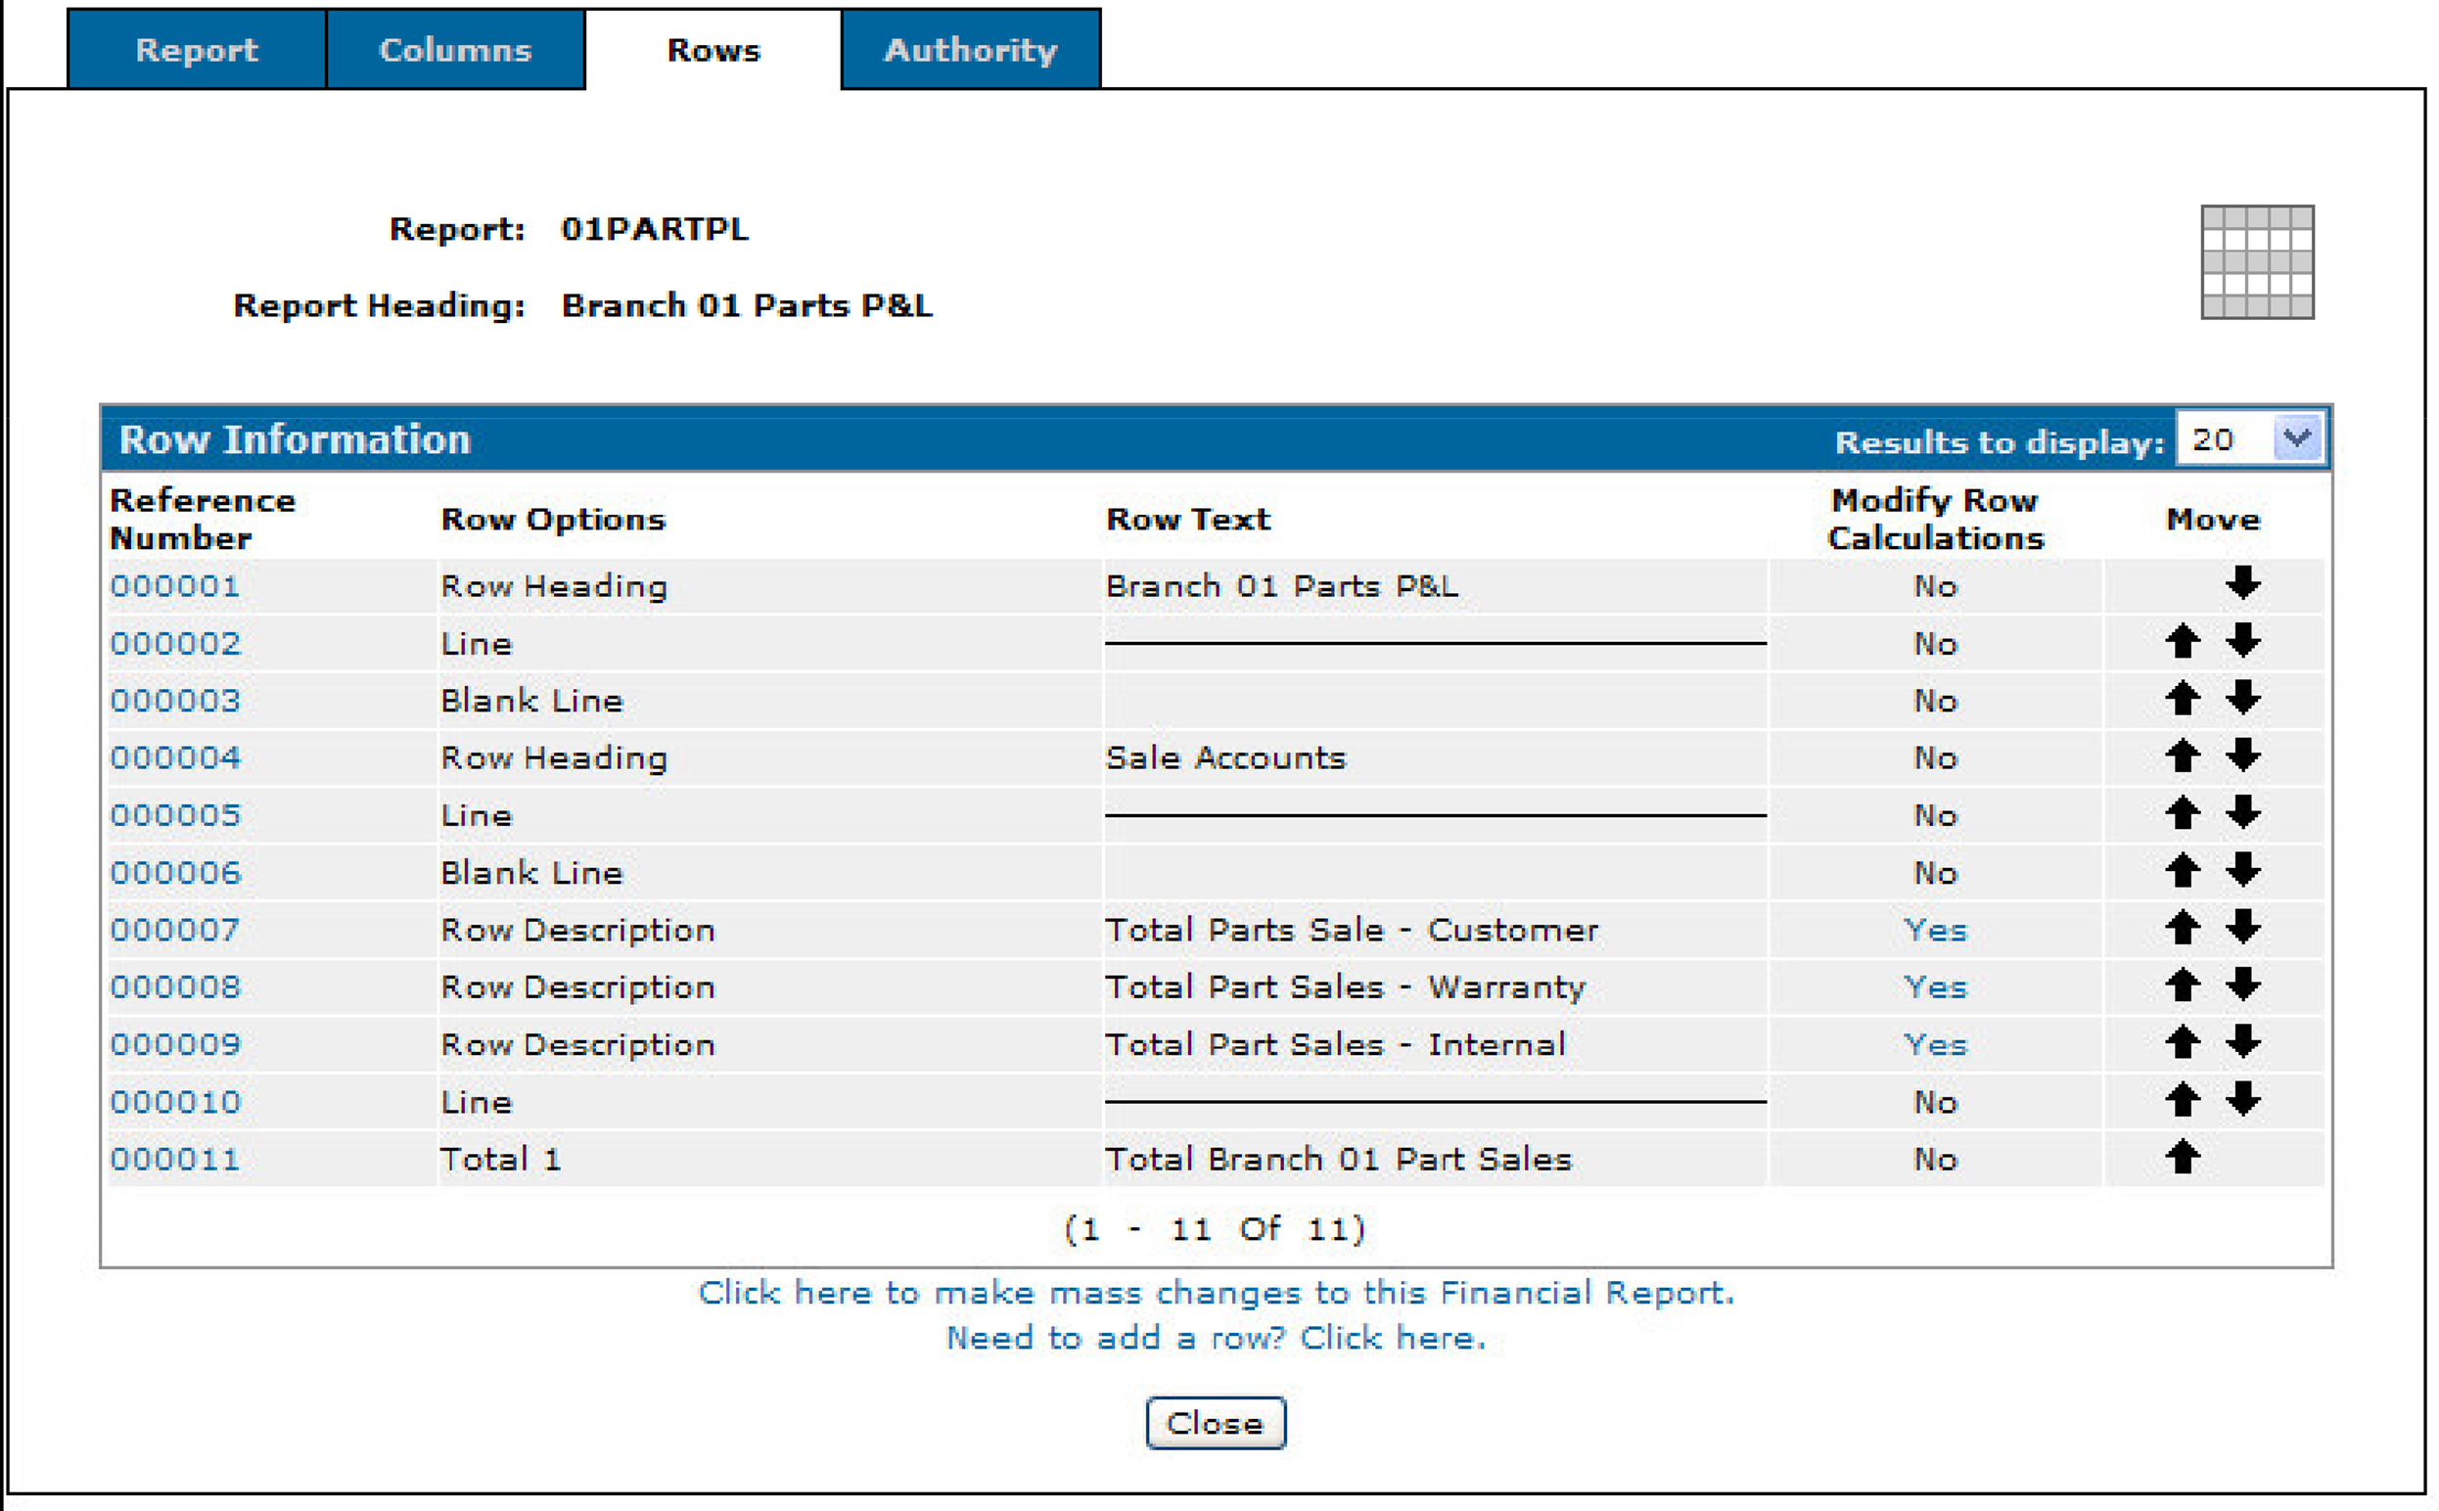Move Total Branch 01 Part Sales row up
The width and height of the screenshot is (2439, 1511).
[x=2183, y=1158]
